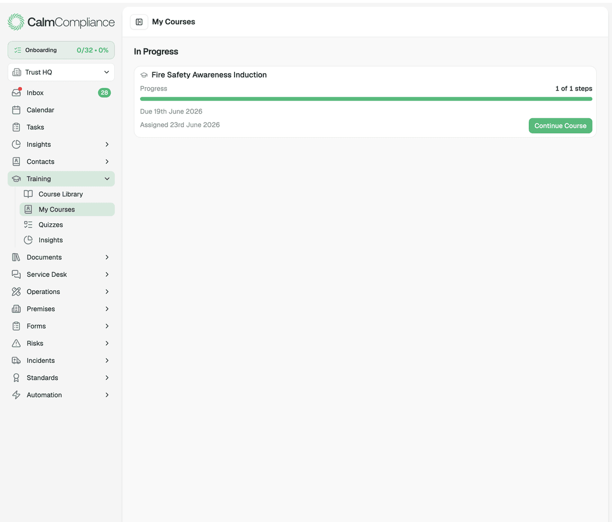Screen dimensions: 612x522
Task: Open the Tasks page
Action: pyautogui.click(x=61, y=127)
